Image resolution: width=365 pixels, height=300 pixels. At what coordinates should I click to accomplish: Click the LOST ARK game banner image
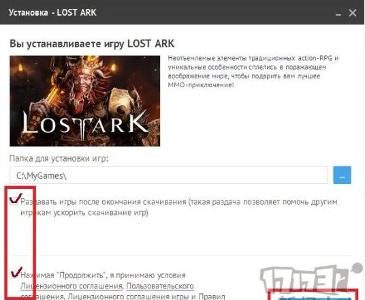(84, 101)
